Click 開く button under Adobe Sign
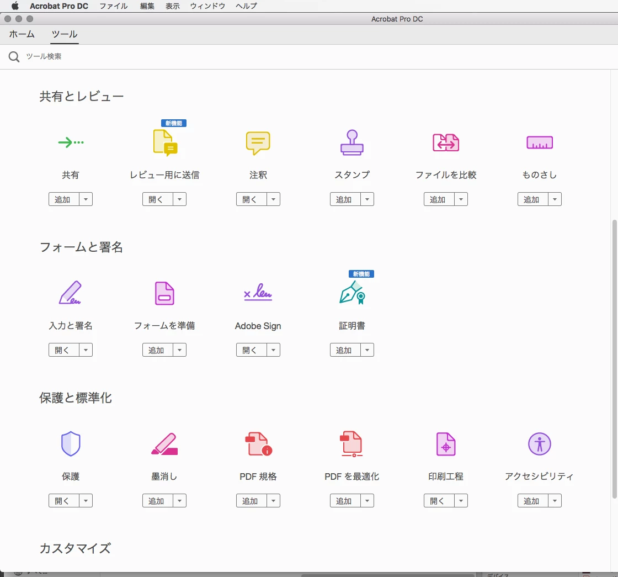 click(252, 350)
